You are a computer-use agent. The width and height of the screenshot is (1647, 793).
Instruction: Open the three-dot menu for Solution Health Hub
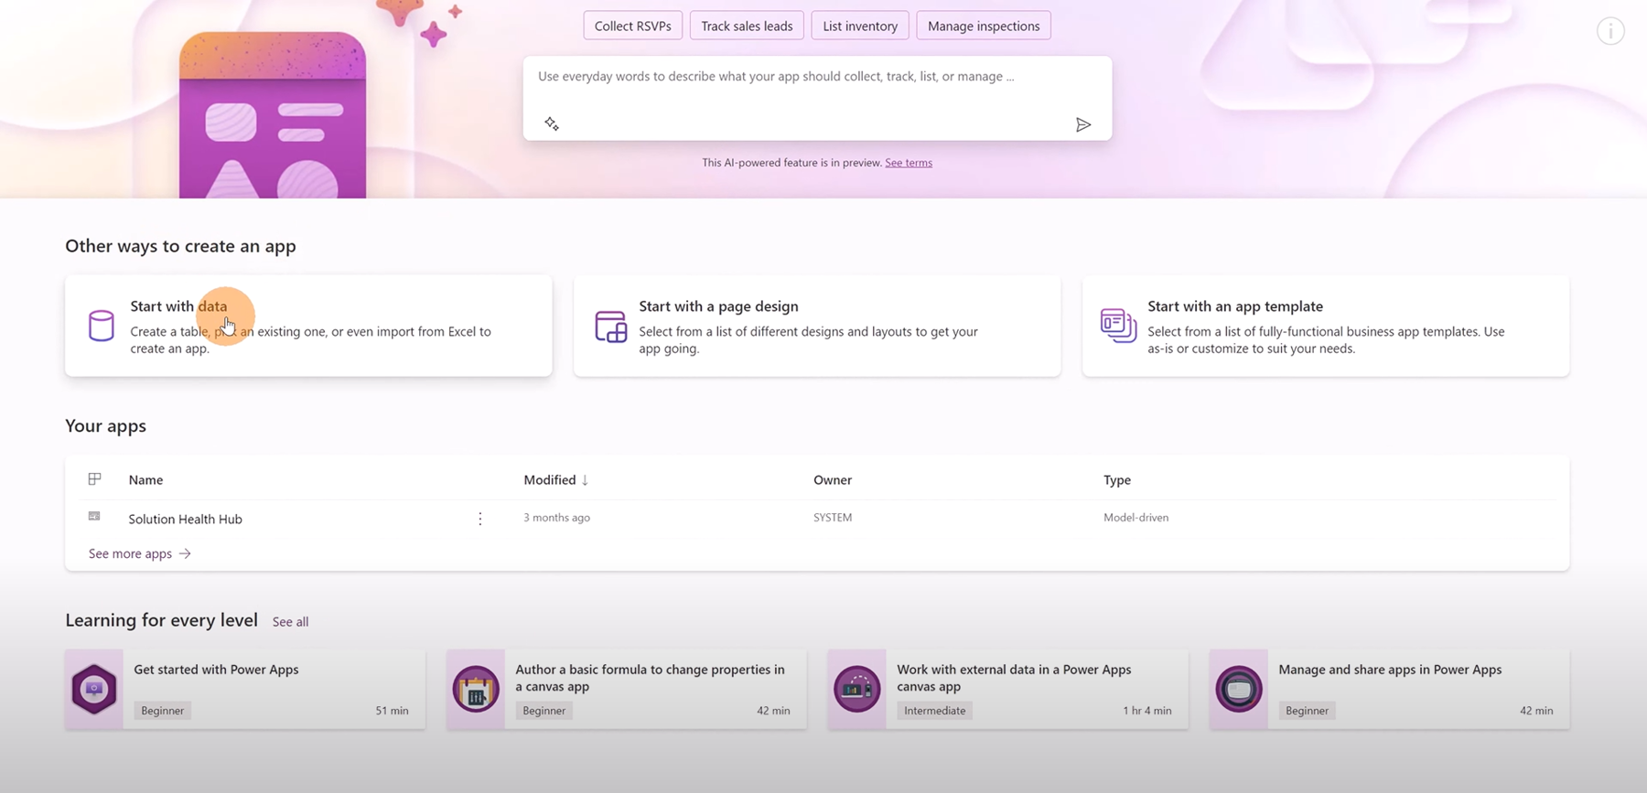pyautogui.click(x=479, y=519)
